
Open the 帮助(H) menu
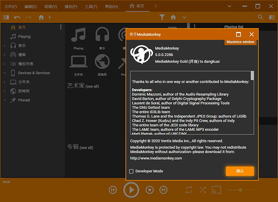pyautogui.click(x=111, y=7)
